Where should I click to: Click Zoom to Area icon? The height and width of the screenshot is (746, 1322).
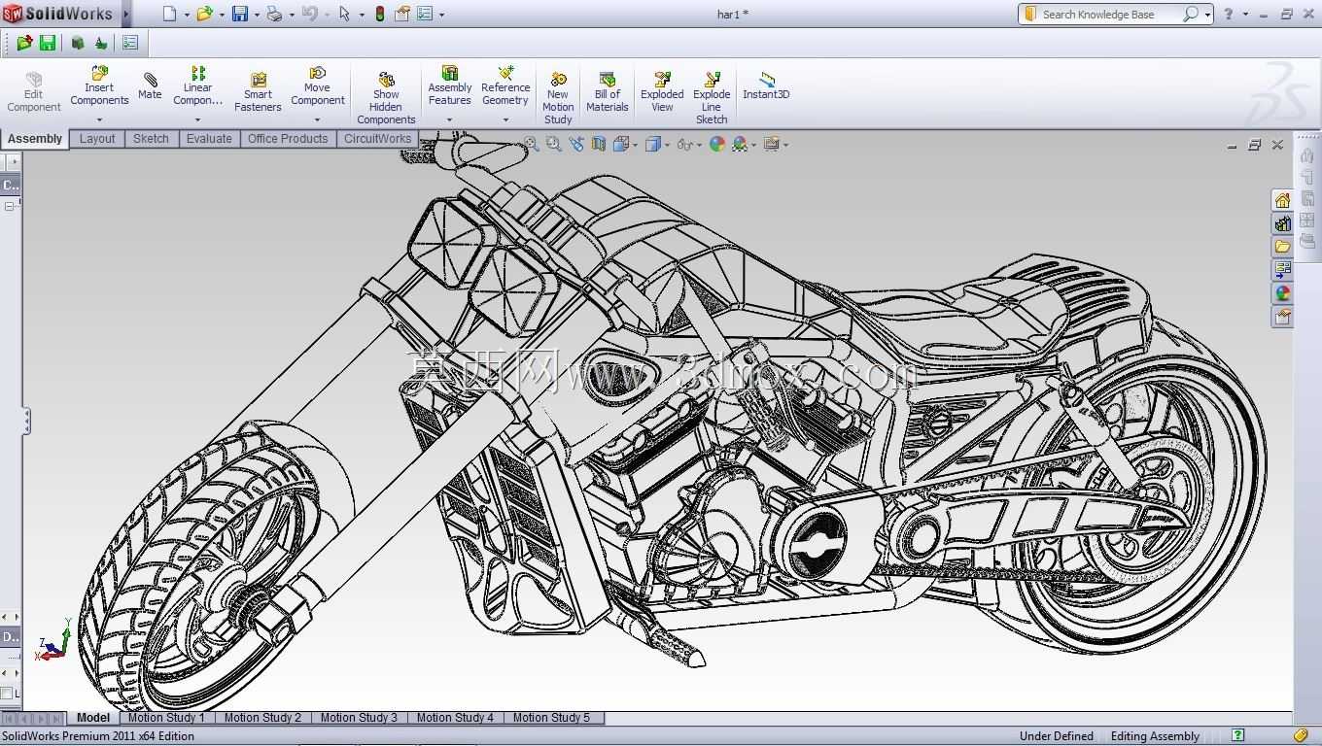[553, 144]
